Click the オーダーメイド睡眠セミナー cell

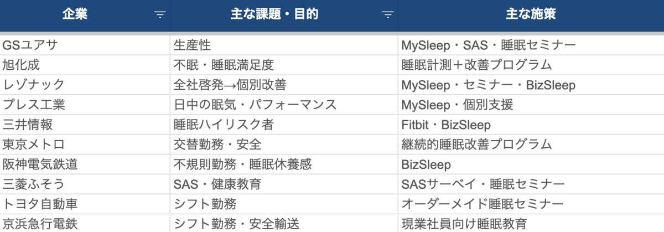[x=531, y=204]
